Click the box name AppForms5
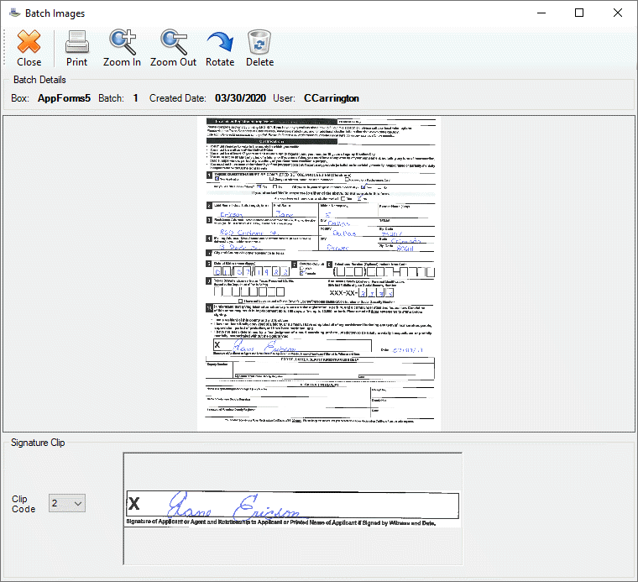Image resolution: width=638 pixels, height=582 pixels. click(64, 98)
